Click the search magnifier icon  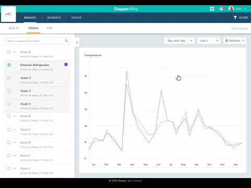pyautogui.click(x=66, y=41)
